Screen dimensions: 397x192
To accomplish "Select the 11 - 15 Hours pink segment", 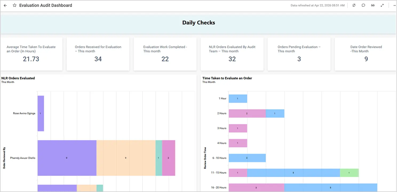I will (x=238, y=173).
